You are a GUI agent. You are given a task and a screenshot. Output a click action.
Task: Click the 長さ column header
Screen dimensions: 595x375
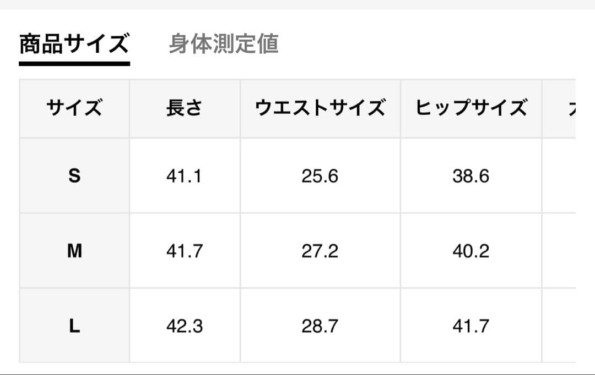185,108
